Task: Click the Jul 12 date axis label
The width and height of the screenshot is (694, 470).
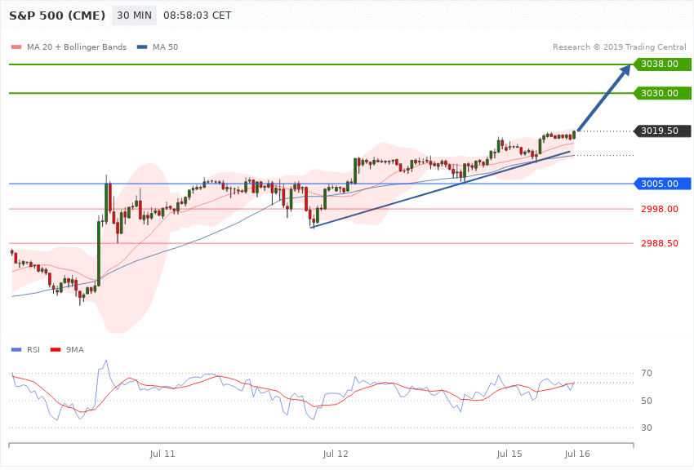Action: click(336, 454)
